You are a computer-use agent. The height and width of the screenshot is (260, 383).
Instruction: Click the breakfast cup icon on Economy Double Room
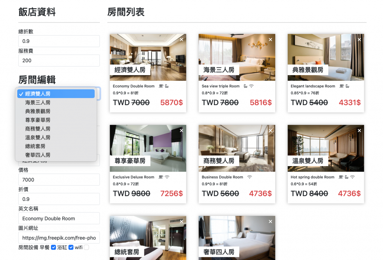tap(161, 86)
